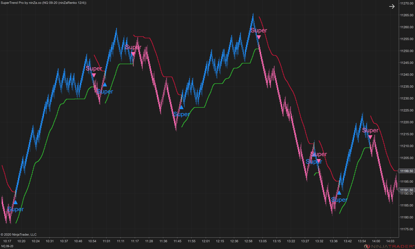Click the 11220.00 price axis label

[407, 122]
